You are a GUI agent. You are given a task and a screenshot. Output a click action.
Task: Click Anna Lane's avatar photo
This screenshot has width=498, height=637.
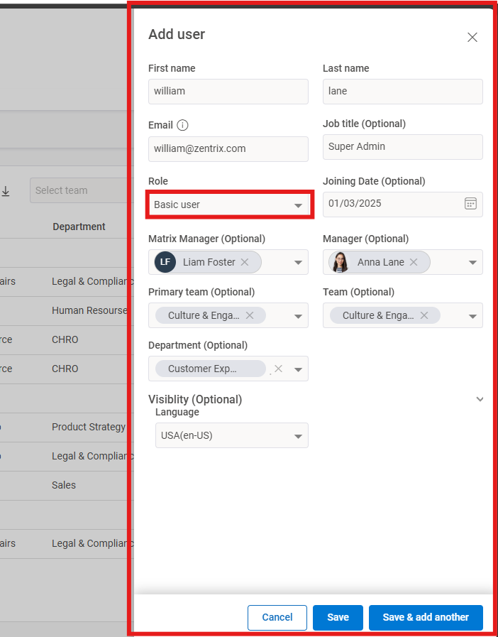(x=340, y=262)
